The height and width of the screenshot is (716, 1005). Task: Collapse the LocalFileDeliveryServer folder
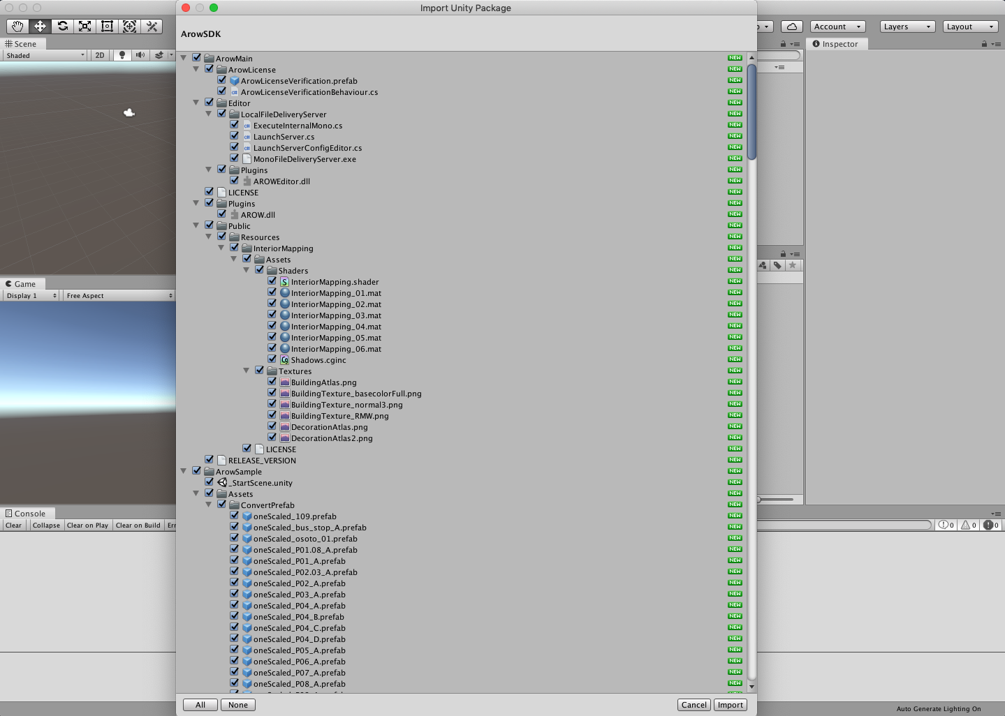pyautogui.click(x=209, y=114)
